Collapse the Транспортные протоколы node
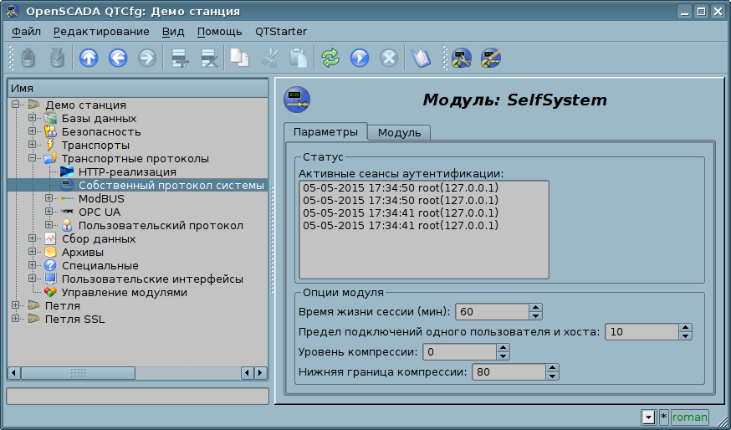 coord(32,158)
